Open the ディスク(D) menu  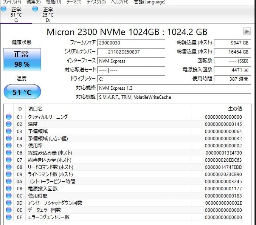(x=96, y=2)
